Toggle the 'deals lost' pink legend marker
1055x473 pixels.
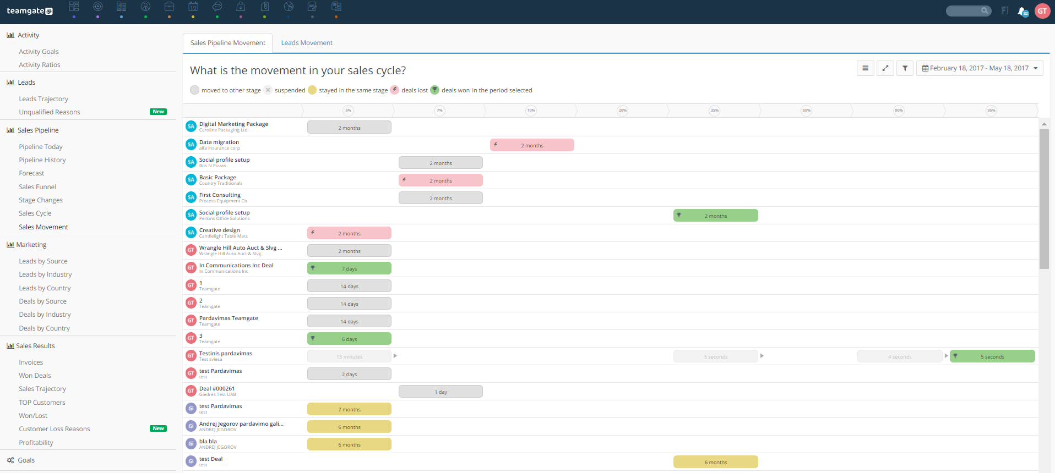395,90
